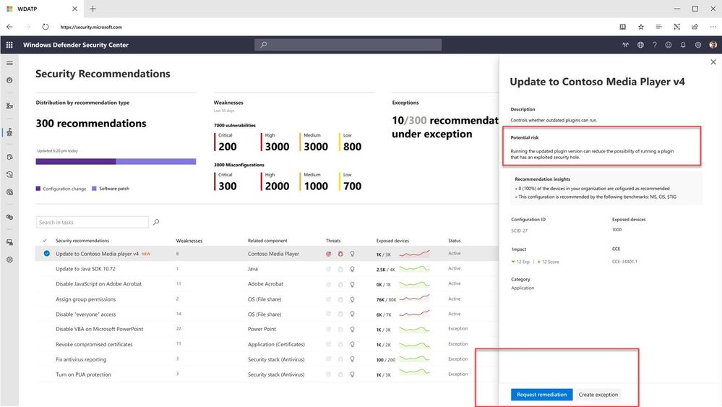Image resolution: width=722 pixels, height=407 pixels.
Task: Click the Request remediation button
Action: [541, 395]
